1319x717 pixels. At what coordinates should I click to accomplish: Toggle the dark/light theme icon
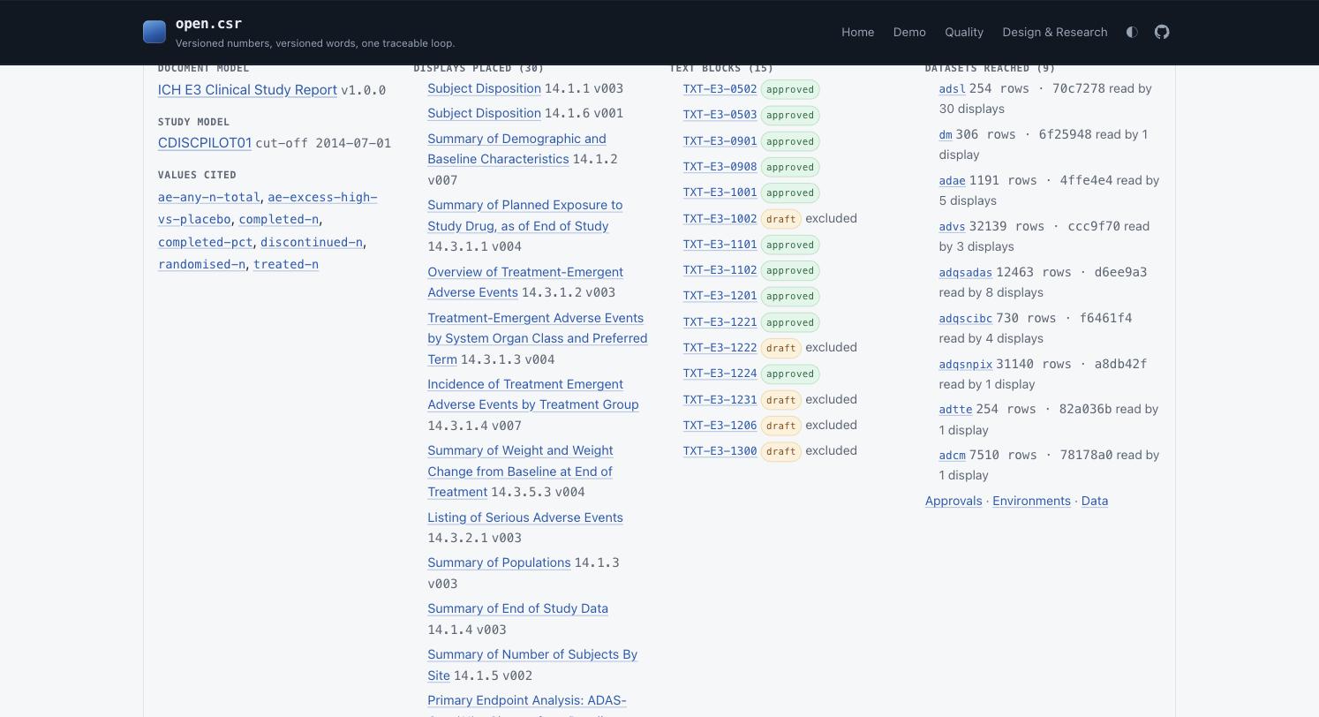1132,32
